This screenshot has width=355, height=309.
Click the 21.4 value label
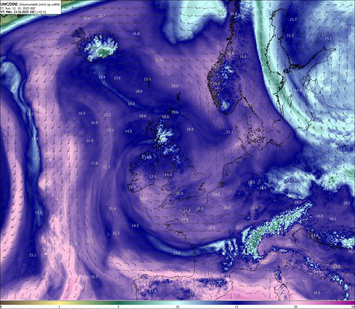(112, 209)
